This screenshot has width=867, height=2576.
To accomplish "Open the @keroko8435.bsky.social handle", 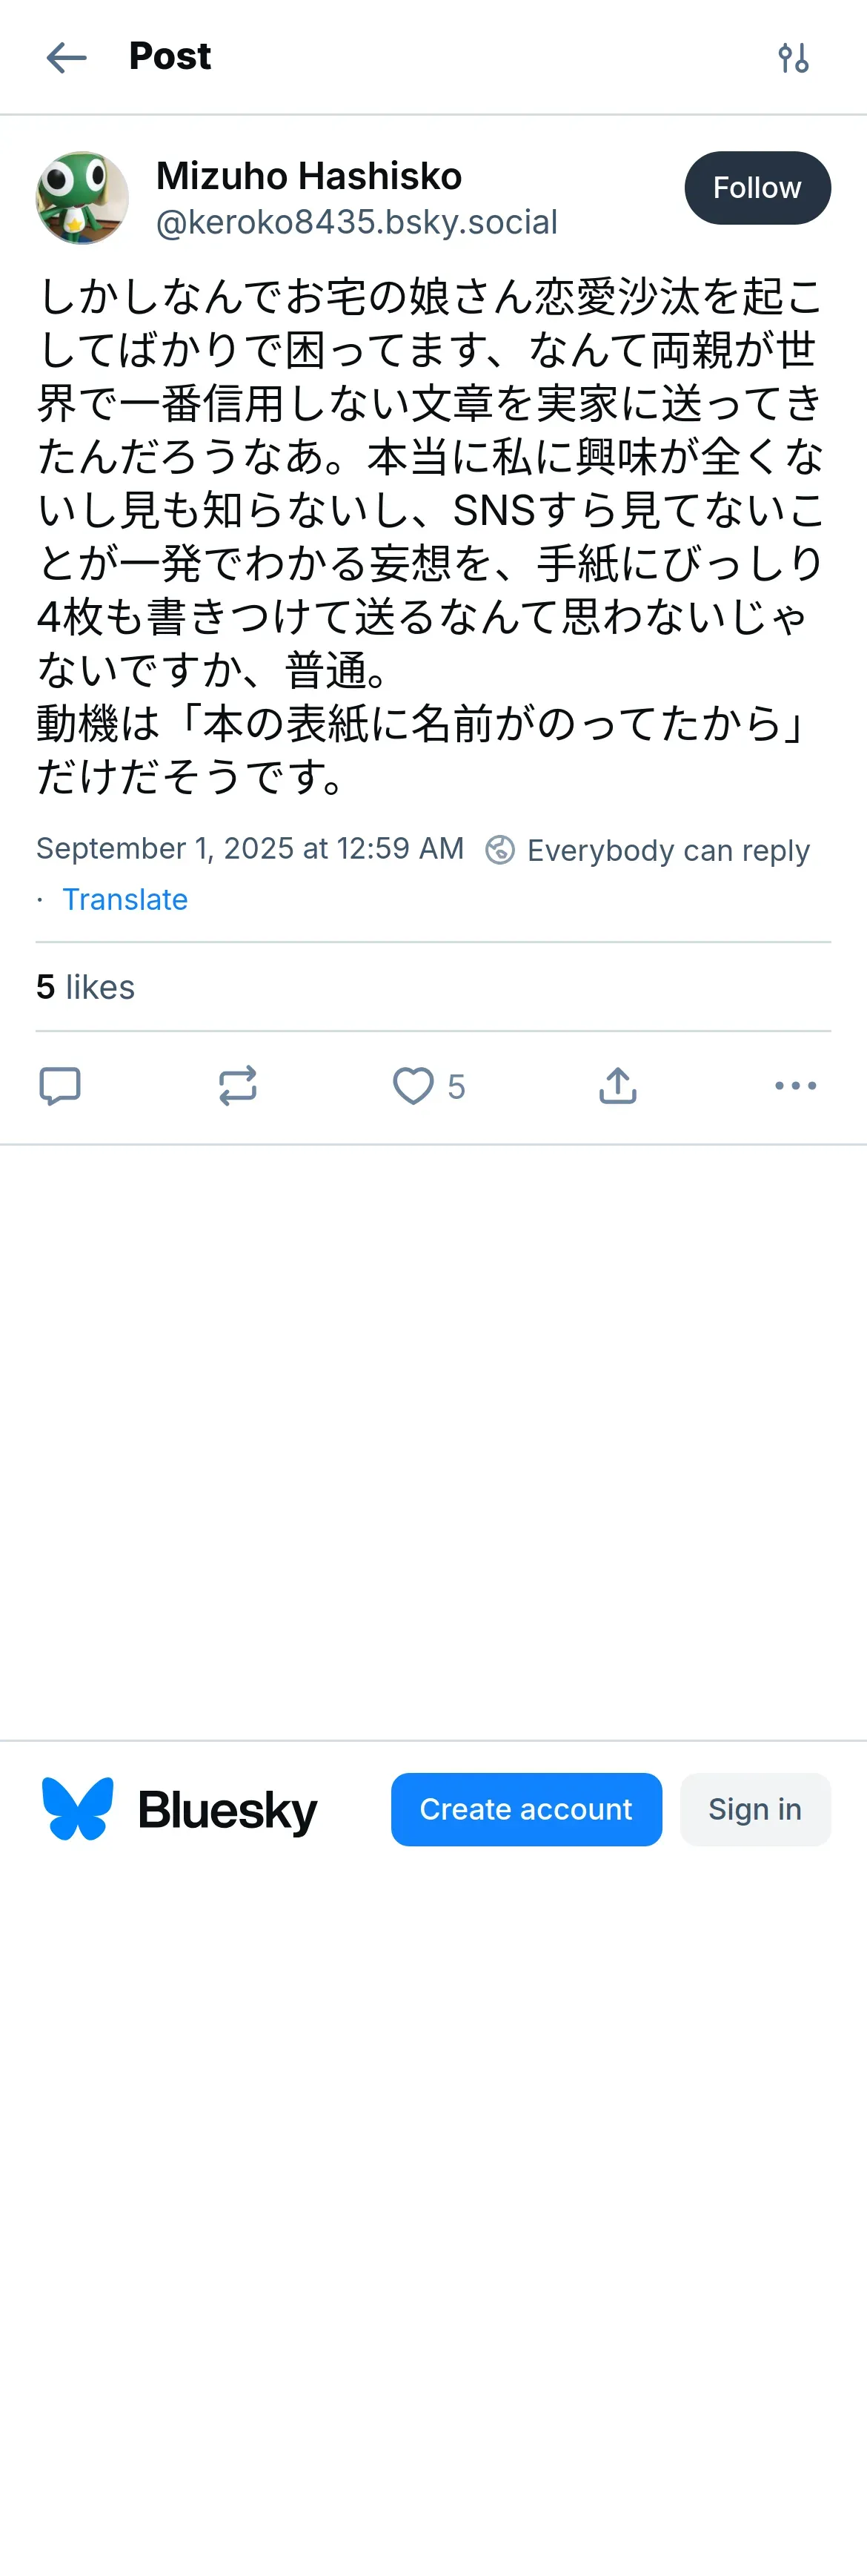I will [356, 222].
